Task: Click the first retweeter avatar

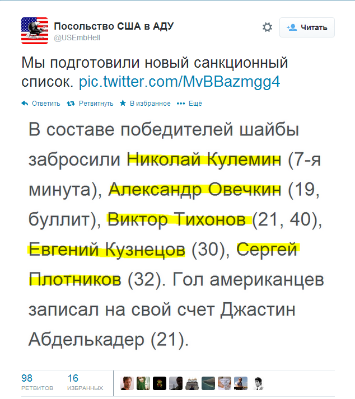Action: point(127,383)
